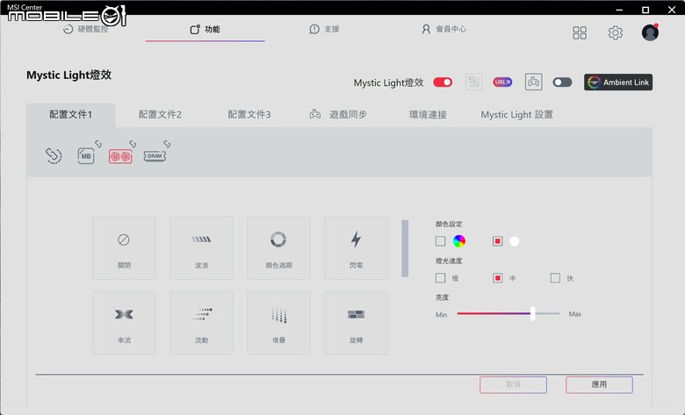Screen dimensions: 685x415
Task: Toggle the sync link above MB icon
Action: click(98, 144)
